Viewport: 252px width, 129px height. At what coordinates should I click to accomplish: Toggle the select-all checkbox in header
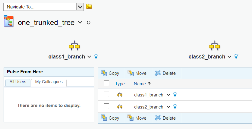click(x=106, y=83)
